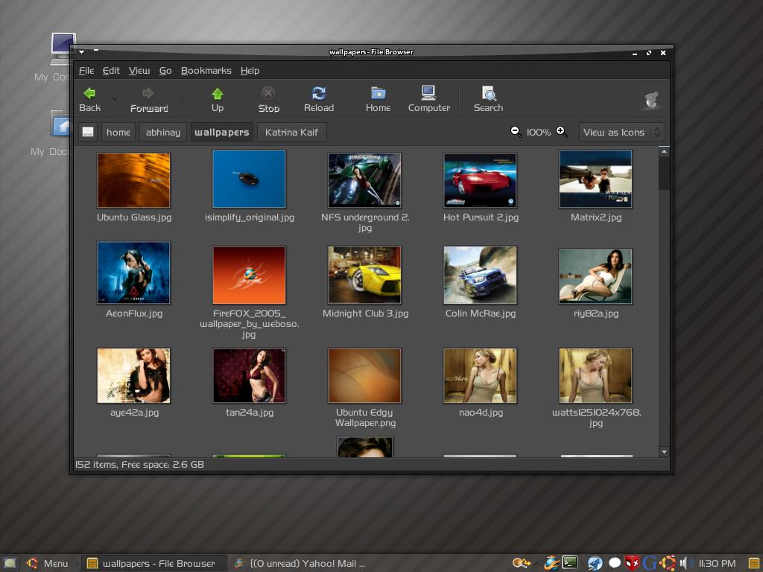Open Computer from the toolbar

pos(428,92)
